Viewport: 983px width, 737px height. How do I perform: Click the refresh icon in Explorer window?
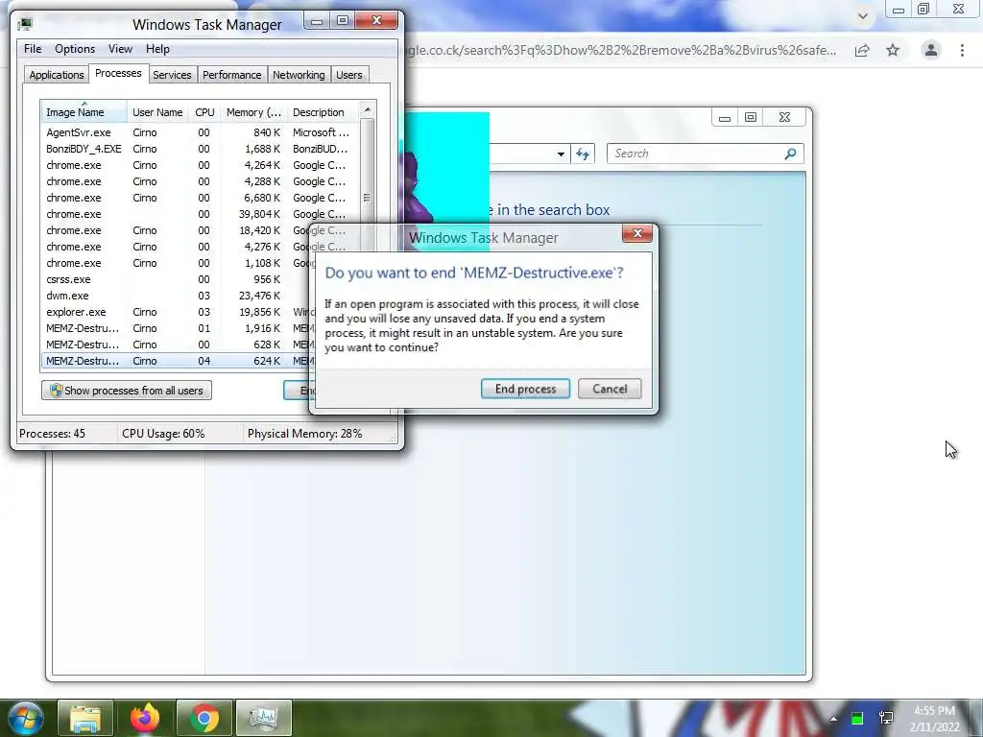[583, 155]
